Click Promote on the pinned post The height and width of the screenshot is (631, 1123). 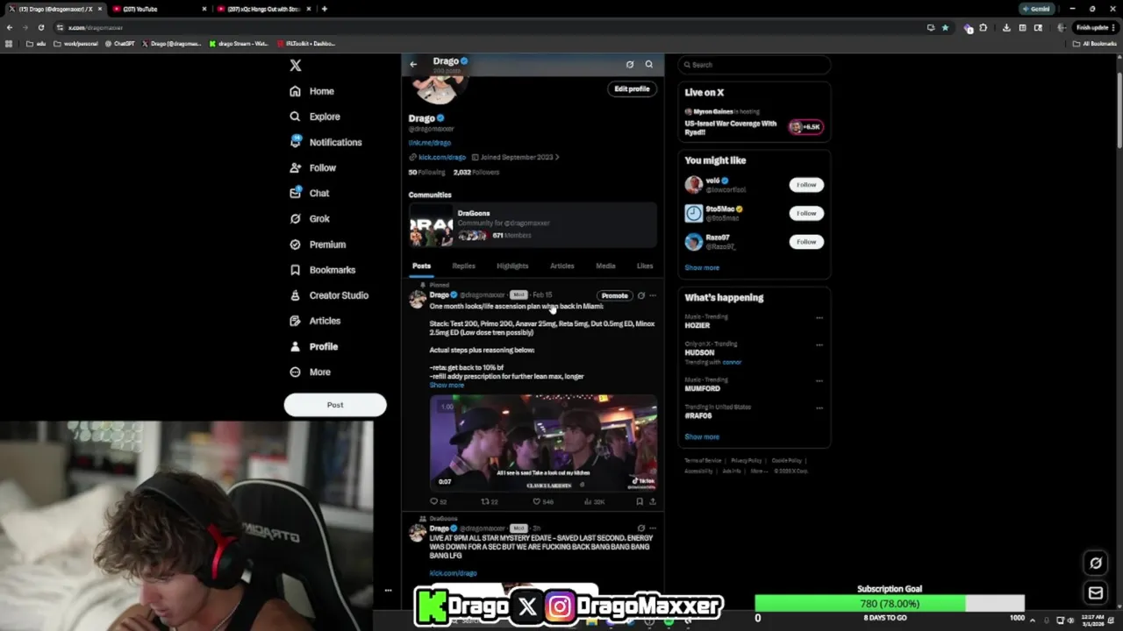(x=614, y=295)
